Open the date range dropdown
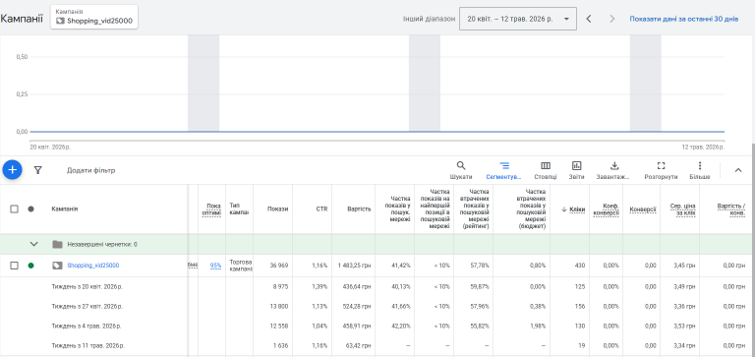 (x=518, y=19)
